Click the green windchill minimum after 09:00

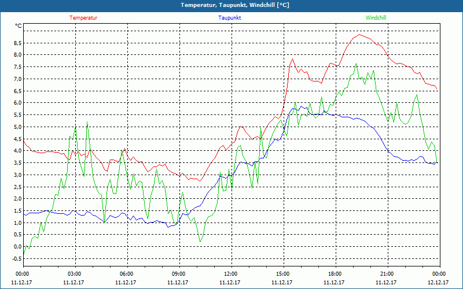[x=200, y=242]
